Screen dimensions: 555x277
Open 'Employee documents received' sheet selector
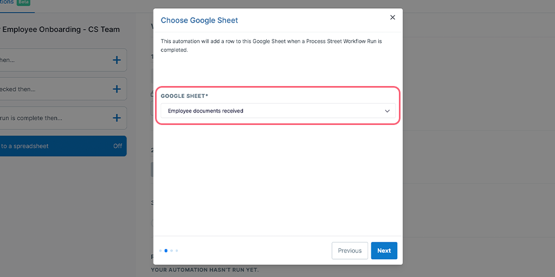click(x=278, y=110)
